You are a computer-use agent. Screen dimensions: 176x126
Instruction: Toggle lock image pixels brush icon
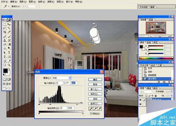click(149, 96)
